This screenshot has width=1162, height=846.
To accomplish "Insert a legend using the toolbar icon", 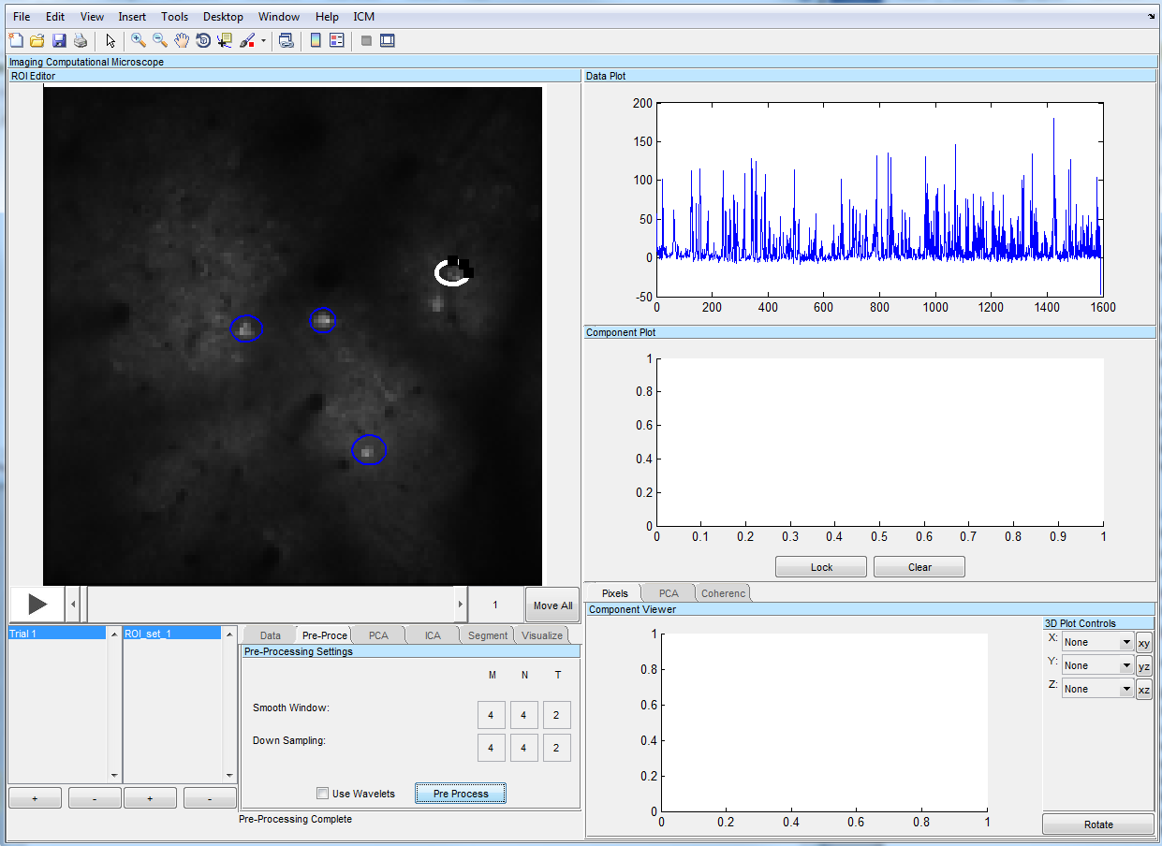I will point(336,40).
